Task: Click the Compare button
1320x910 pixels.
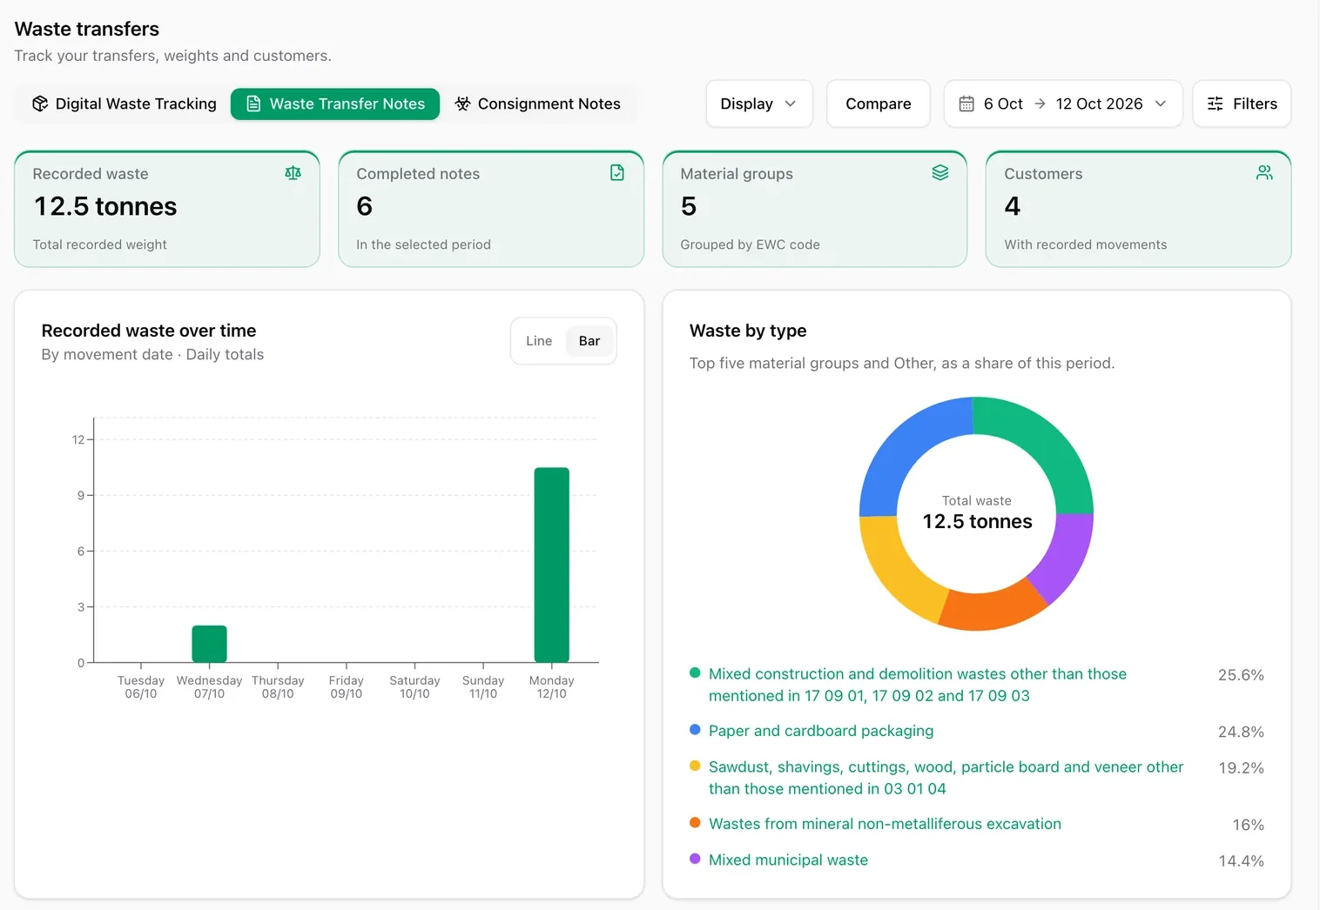Action: pyautogui.click(x=879, y=104)
